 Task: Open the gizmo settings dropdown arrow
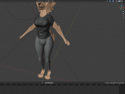pos(111,1)
